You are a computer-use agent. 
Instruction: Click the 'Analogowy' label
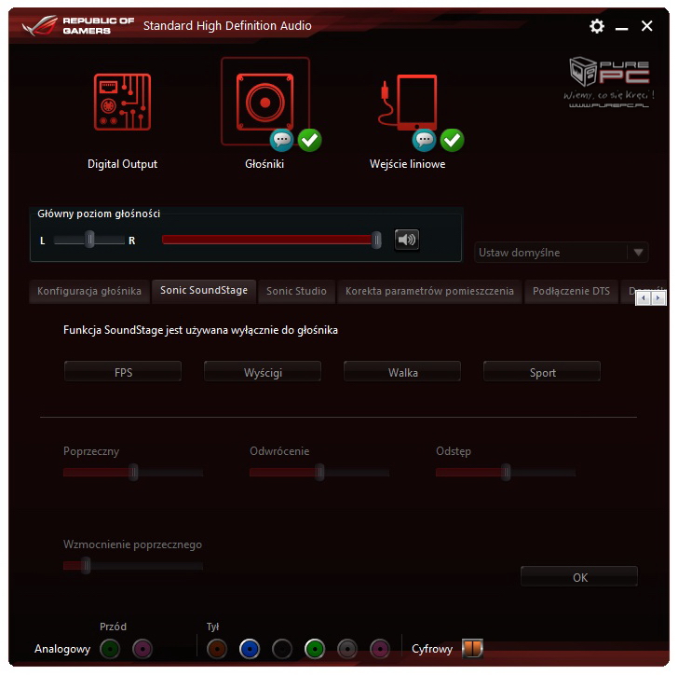point(62,649)
